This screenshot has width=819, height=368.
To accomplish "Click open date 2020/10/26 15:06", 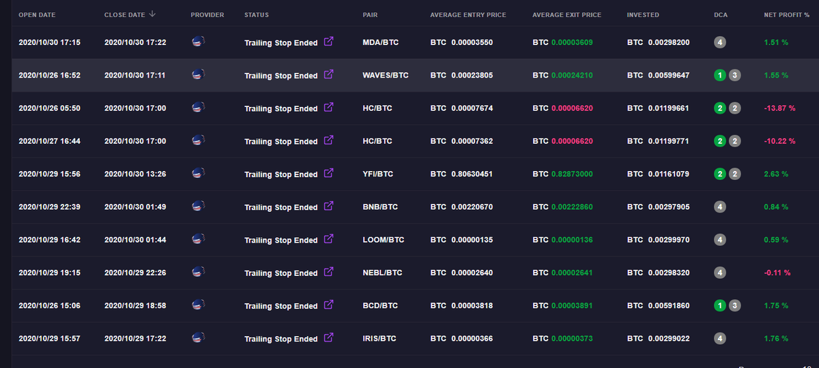I will click(x=49, y=305).
